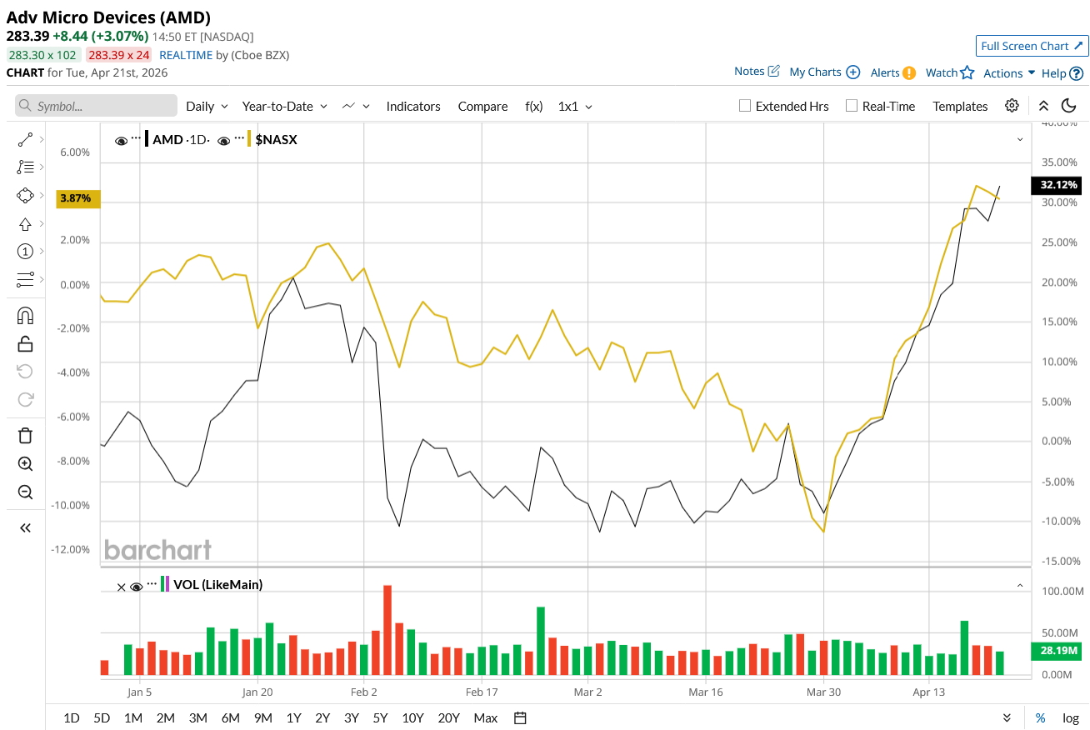Zoom out using the magnifier minus icon
The width and height of the screenshot is (1090, 730).
tap(25, 492)
